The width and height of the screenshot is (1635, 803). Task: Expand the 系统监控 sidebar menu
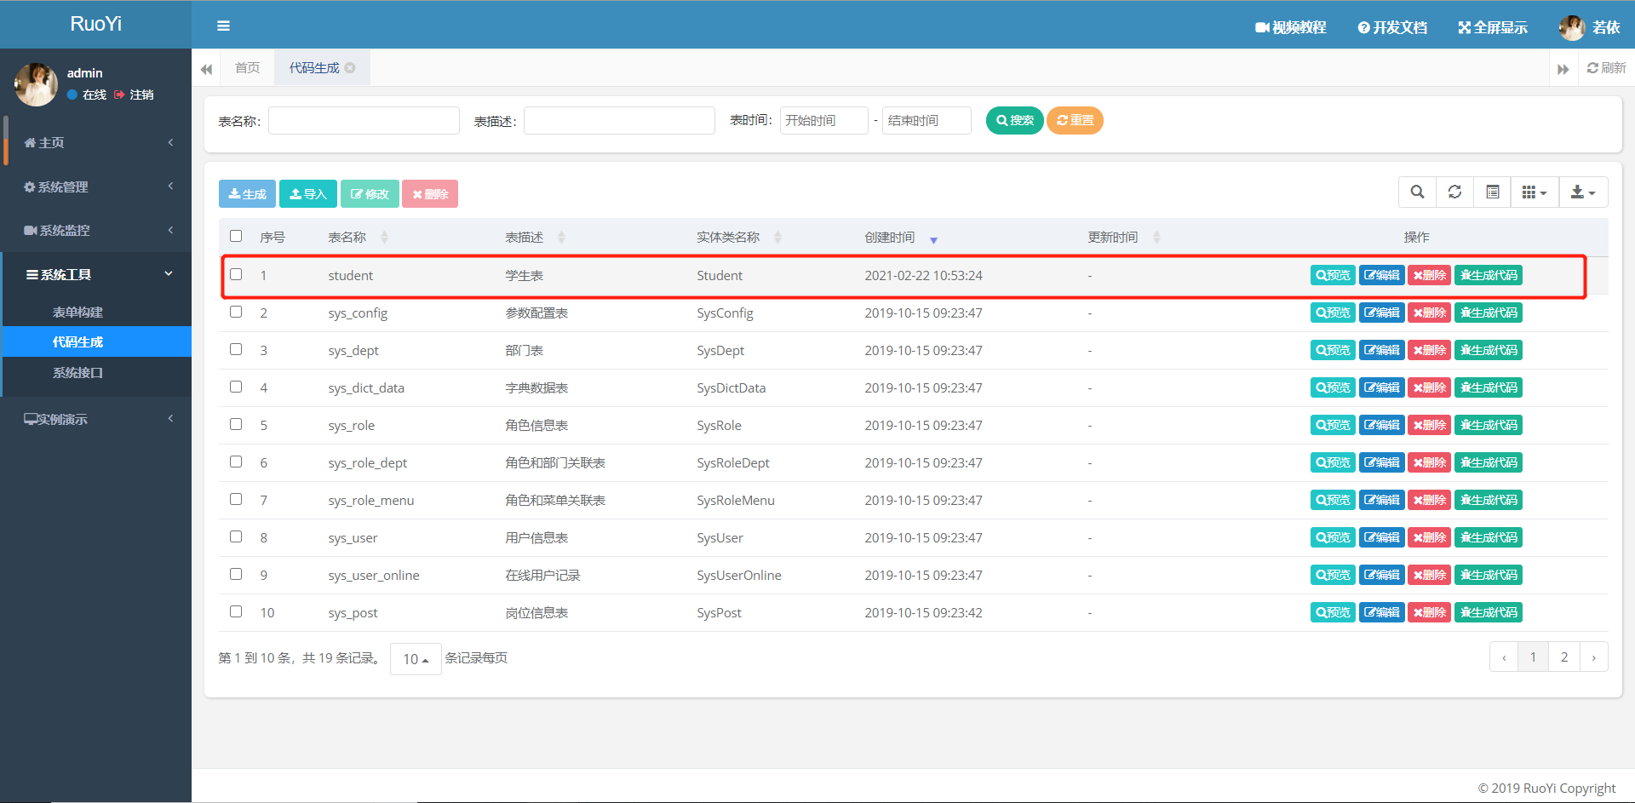click(x=97, y=230)
